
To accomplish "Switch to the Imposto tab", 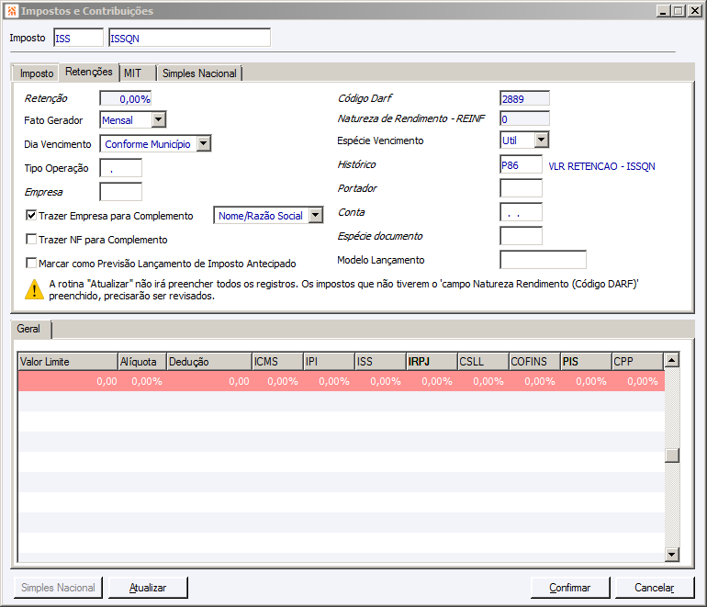I will click(37, 73).
